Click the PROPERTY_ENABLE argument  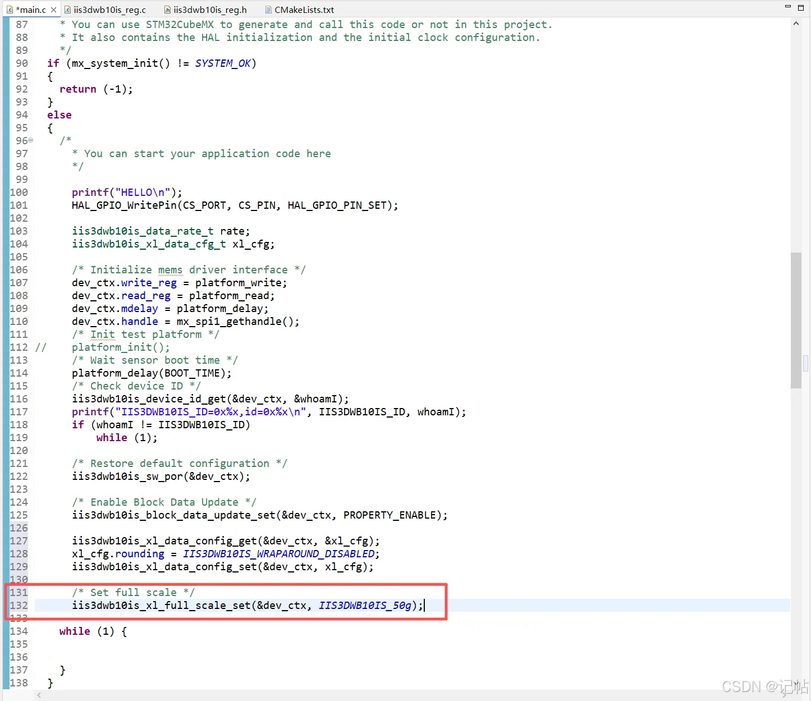(x=390, y=515)
